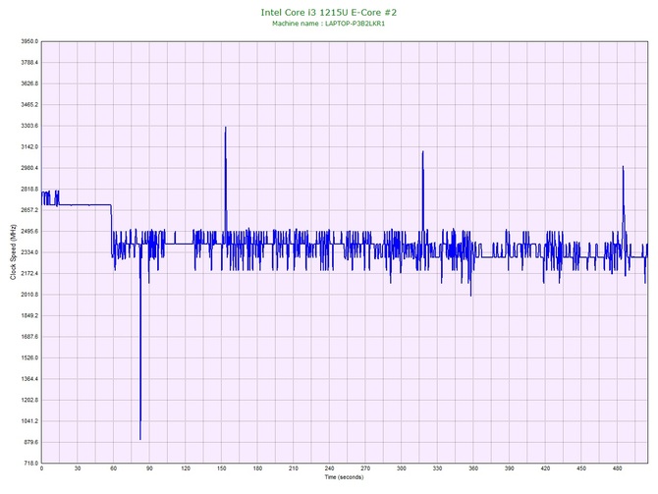Click the 300 tick on the time axis
The width and height of the screenshot is (658, 494).
[402, 469]
